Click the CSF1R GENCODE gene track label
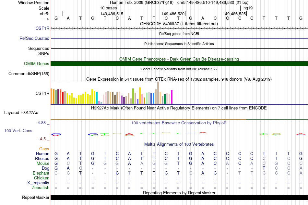The height and width of the screenshot is (205, 308). tap(42, 28)
